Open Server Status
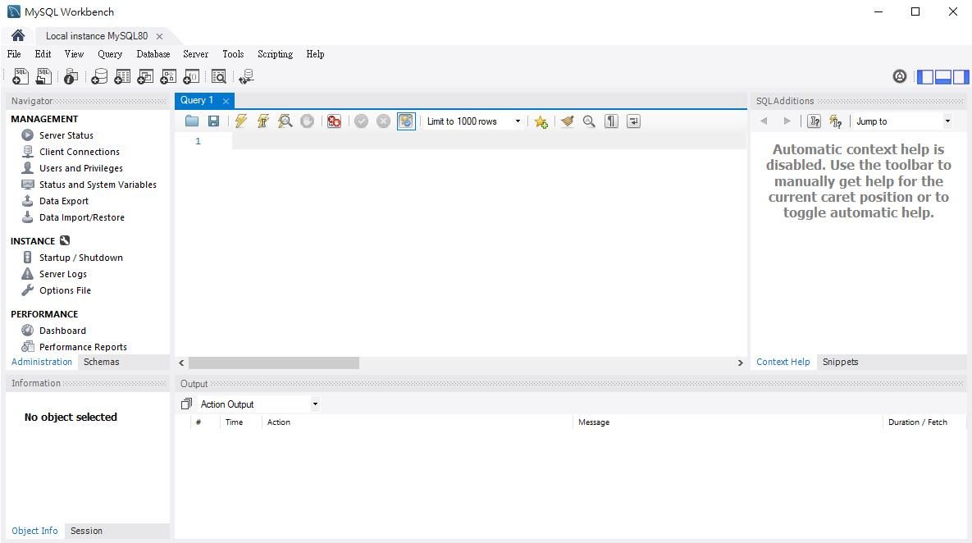 tap(66, 135)
